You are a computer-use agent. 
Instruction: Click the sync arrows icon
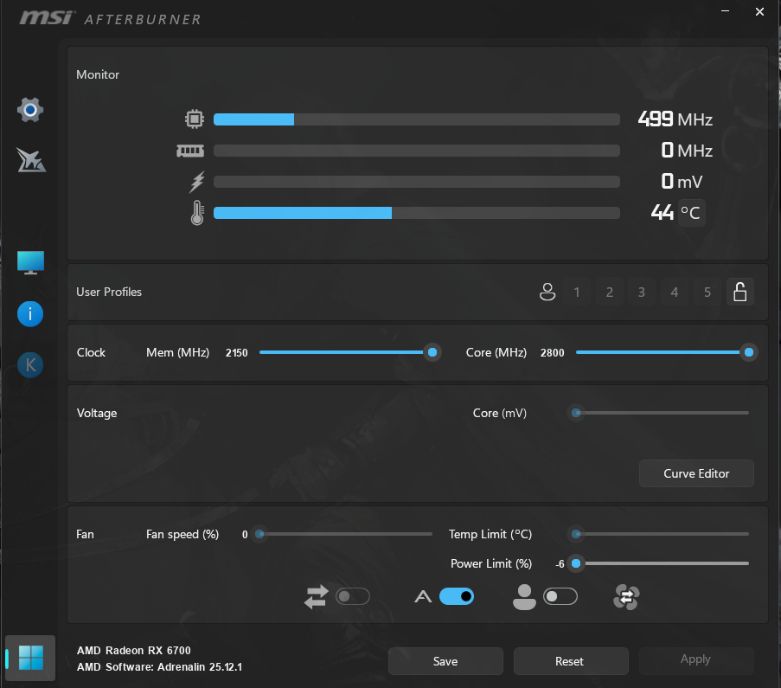[317, 597]
